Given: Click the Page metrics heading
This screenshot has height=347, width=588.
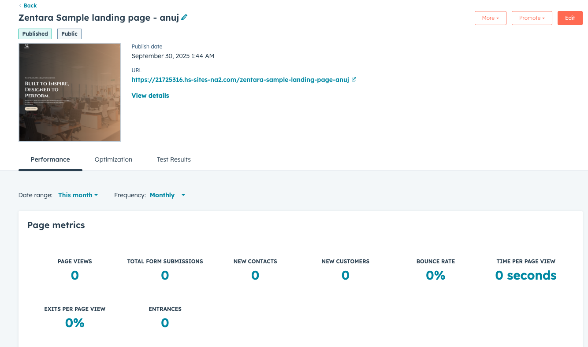Looking at the screenshot, I should coord(56,225).
